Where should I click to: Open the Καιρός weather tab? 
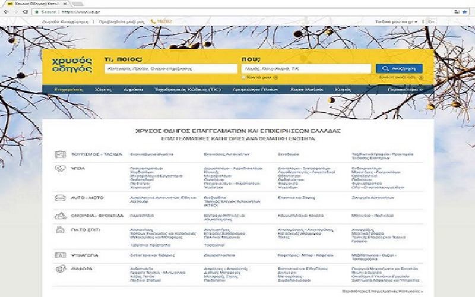coord(343,90)
